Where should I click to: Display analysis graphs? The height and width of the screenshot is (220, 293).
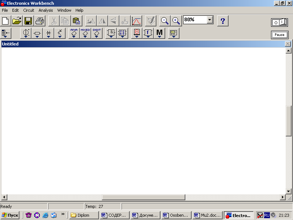point(136,21)
